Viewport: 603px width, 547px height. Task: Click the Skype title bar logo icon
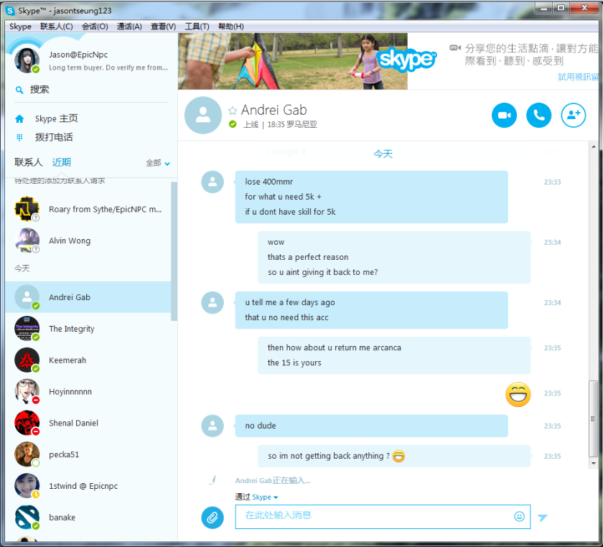pyautogui.click(x=10, y=11)
